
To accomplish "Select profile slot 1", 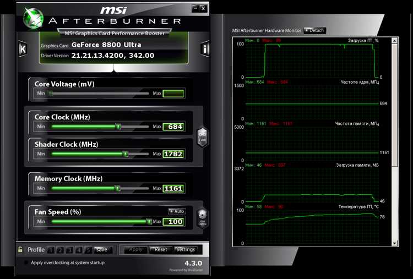I will pyautogui.click(x=51, y=250).
